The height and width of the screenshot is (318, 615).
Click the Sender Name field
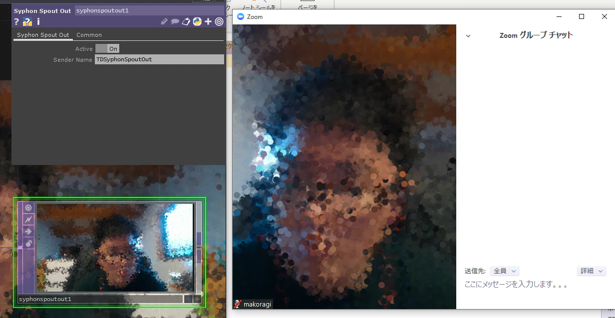[159, 59]
